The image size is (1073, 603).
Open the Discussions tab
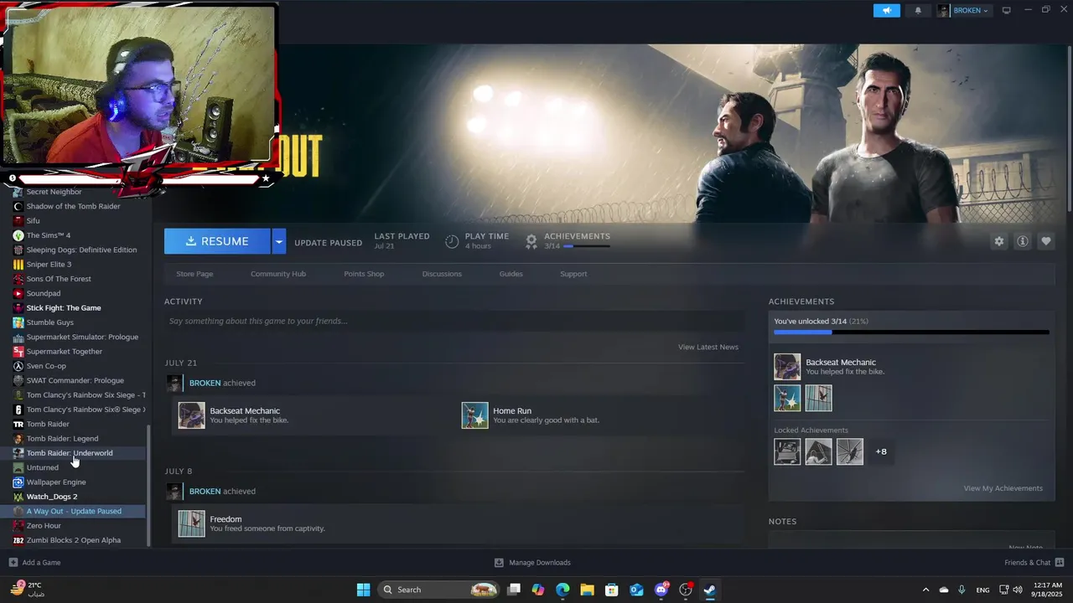442,274
